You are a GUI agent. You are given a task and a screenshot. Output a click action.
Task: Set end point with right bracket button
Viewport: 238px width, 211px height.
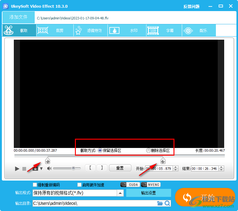[x=102, y=168]
